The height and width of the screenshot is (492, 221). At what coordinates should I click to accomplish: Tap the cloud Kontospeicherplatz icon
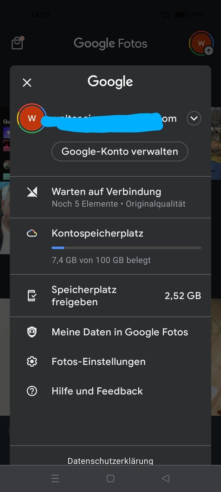click(x=32, y=233)
